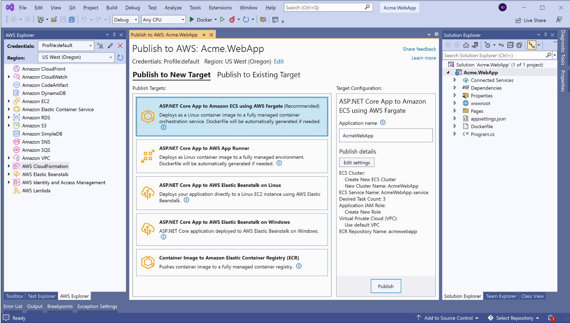Click the Edit link beside region
This screenshot has width=570, height=323.
coord(279,61)
